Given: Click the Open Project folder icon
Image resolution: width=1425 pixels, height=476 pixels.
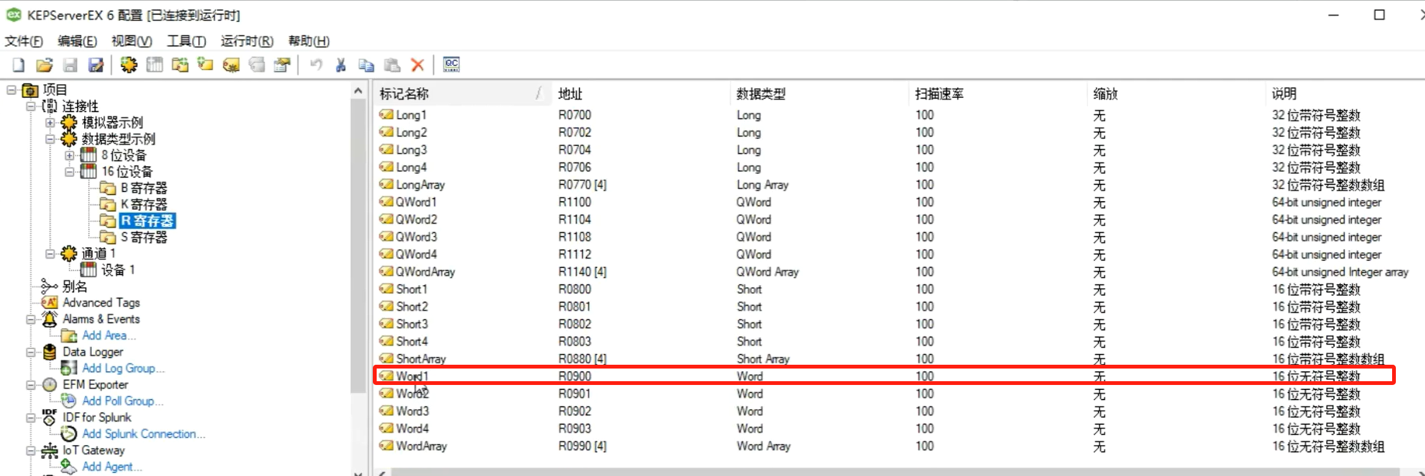Looking at the screenshot, I should [44, 64].
